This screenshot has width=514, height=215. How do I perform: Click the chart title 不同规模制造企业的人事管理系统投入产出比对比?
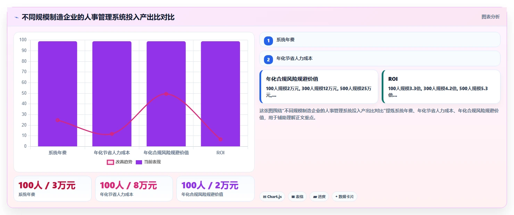(98, 17)
